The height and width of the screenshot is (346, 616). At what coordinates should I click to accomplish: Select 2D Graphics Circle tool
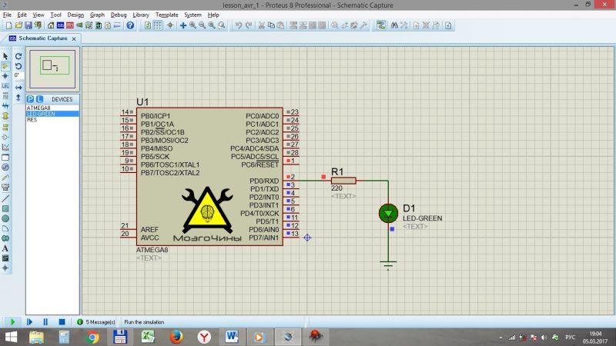[5, 218]
